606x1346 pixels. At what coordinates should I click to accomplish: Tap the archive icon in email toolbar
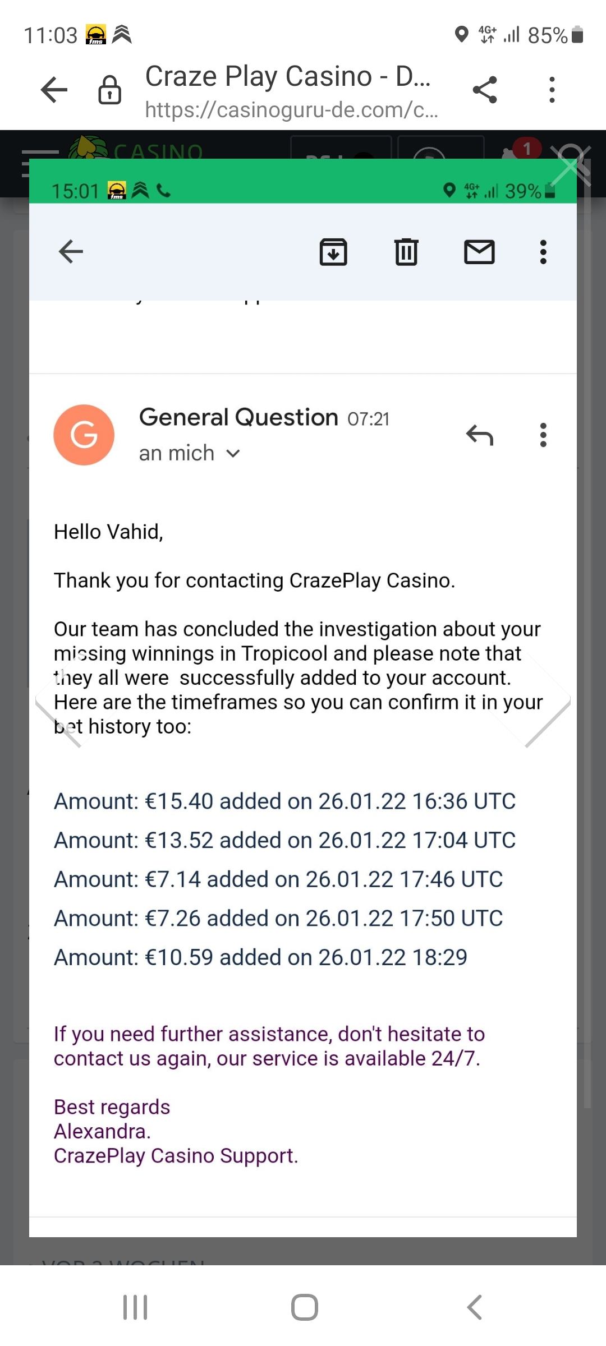click(333, 252)
